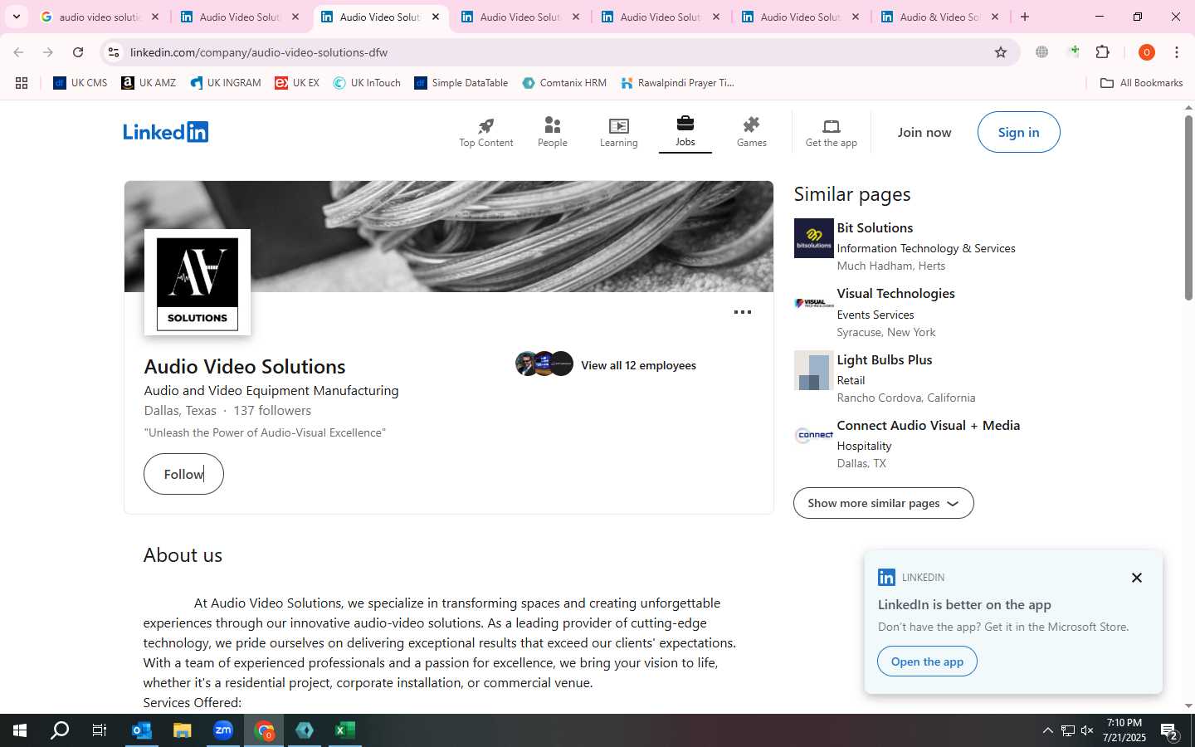The image size is (1195, 747).
Task: Open the Chrome profile avatar
Action: pos(1147,52)
